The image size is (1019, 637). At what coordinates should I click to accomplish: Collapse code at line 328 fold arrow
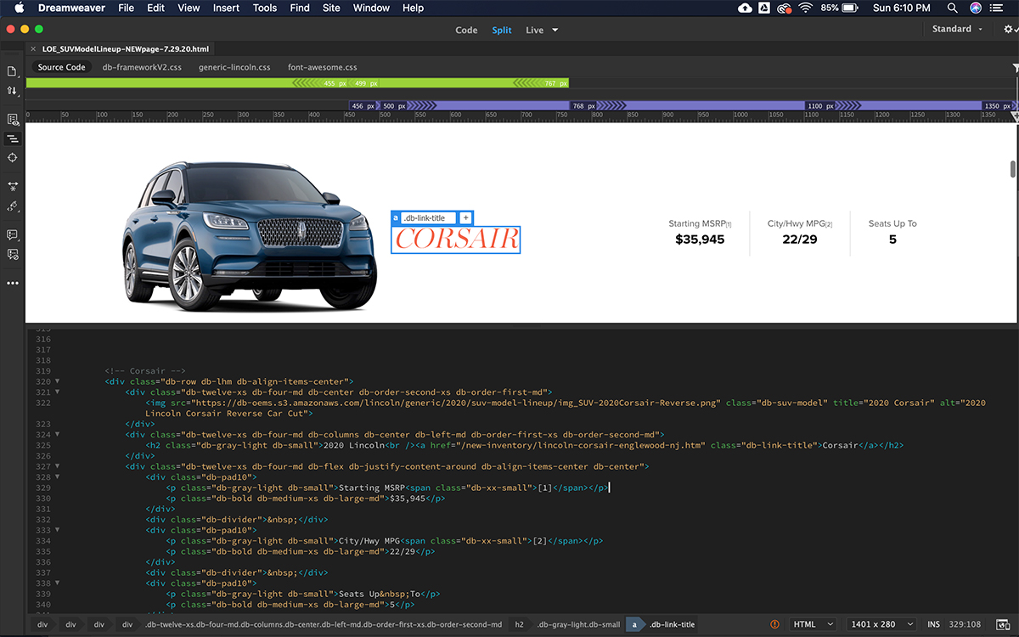pyautogui.click(x=57, y=476)
